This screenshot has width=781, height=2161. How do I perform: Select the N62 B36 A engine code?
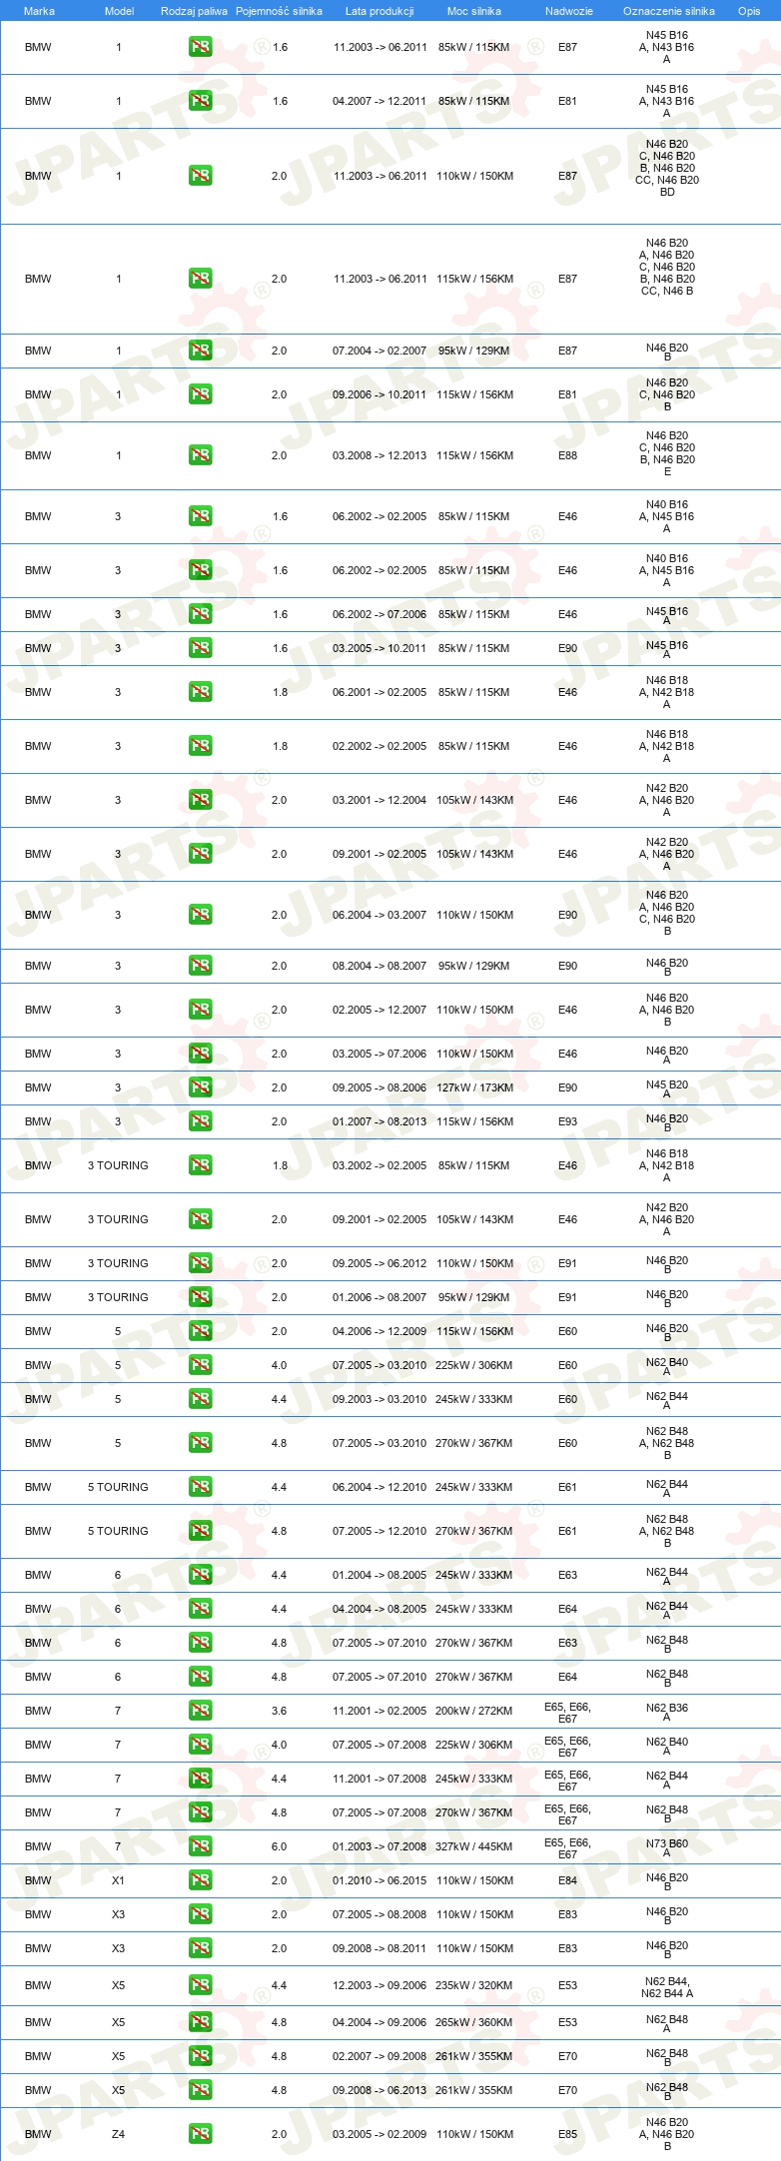coord(667,1712)
